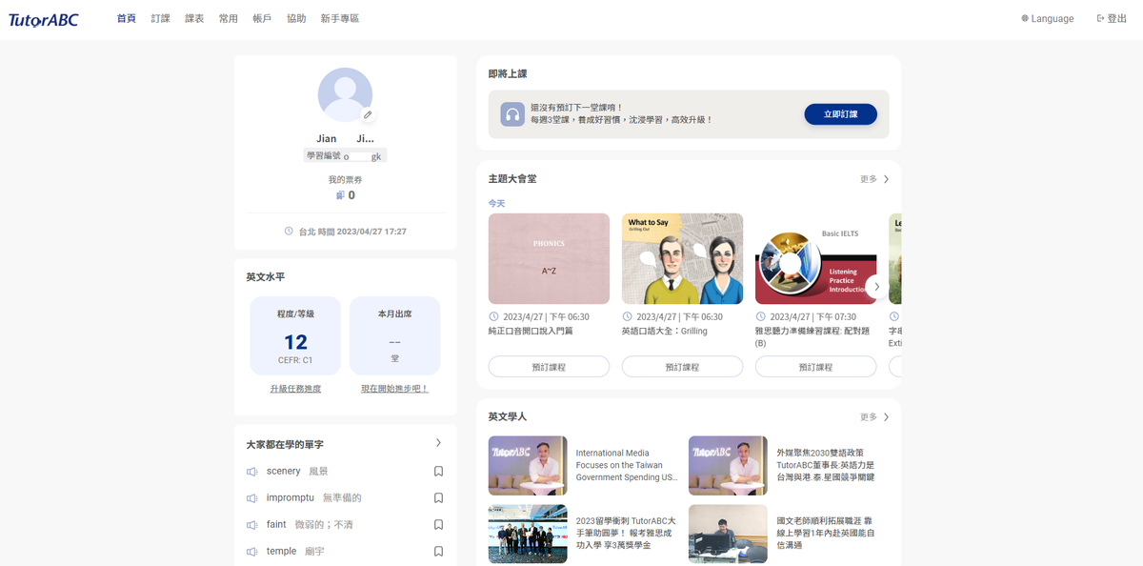The width and height of the screenshot is (1143, 566).
Task: Click the 現在開始進步吧！ link
Action: pyautogui.click(x=394, y=389)
